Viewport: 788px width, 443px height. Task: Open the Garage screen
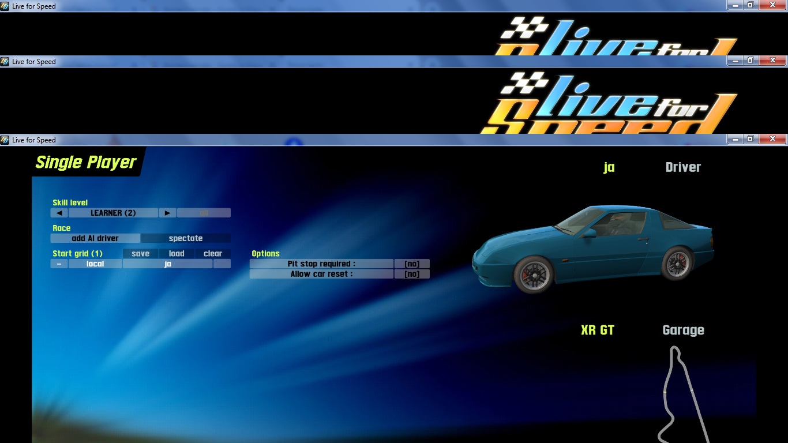point(683,330)
